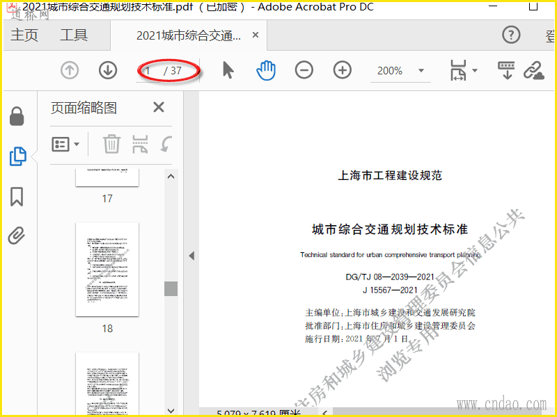Screen dimensions: 557x417
Task: Open the page thumbnails panel icon
Action: coord(18,156)
